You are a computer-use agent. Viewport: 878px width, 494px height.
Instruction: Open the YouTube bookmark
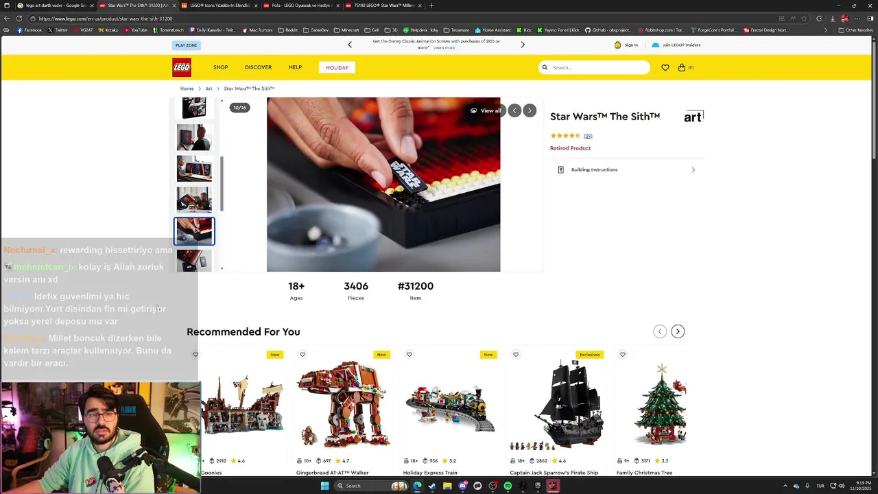[x=136, y=30]
